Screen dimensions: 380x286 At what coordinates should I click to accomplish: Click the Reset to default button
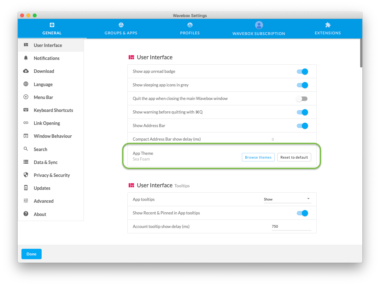[x=294, y=157]
